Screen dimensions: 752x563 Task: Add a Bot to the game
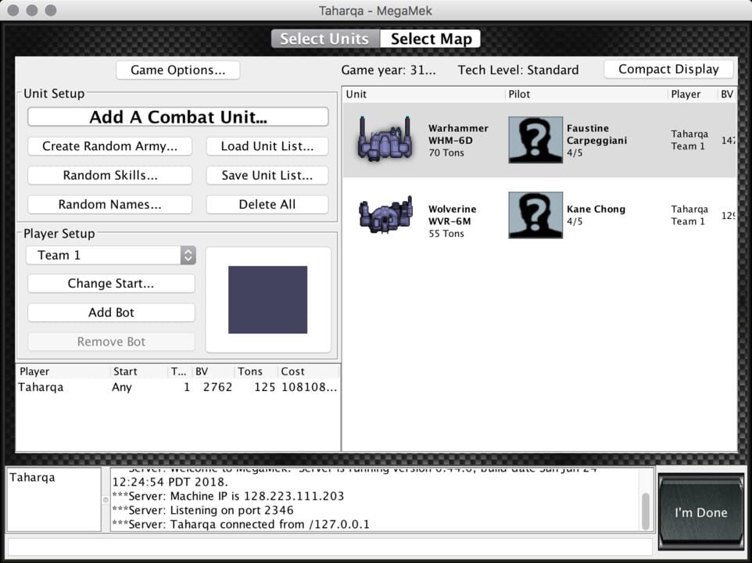click(x=110, y=312)
